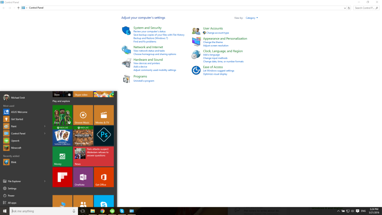The height and width of the screenshot is (215, 382).
Task: Open Chrome from the taskbar
Action: tap(102, 211)
